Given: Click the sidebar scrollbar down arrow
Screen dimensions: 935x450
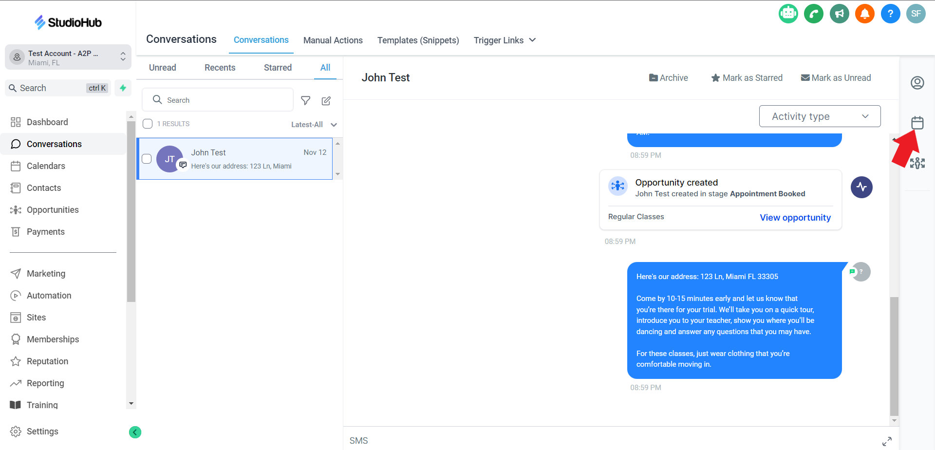Looking at the screenshot, I should tap(131, 404).
